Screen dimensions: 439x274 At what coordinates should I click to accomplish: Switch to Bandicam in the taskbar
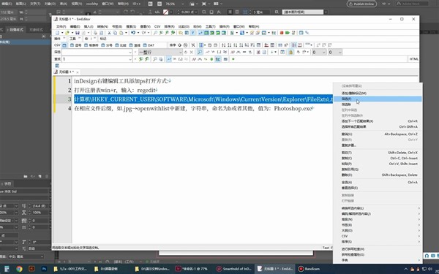(309, 269)
